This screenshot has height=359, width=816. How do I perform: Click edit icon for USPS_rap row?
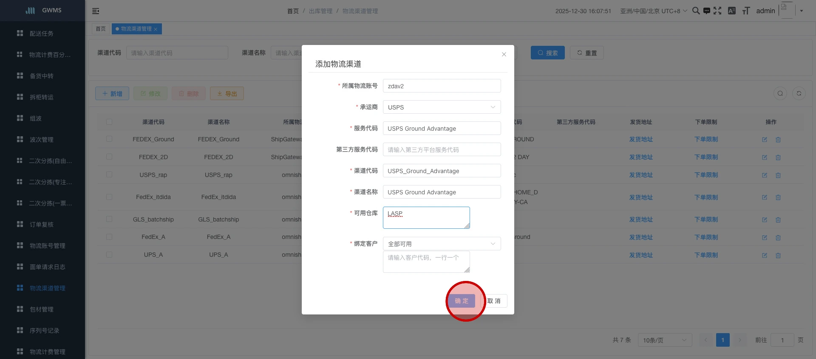[765, 175]
